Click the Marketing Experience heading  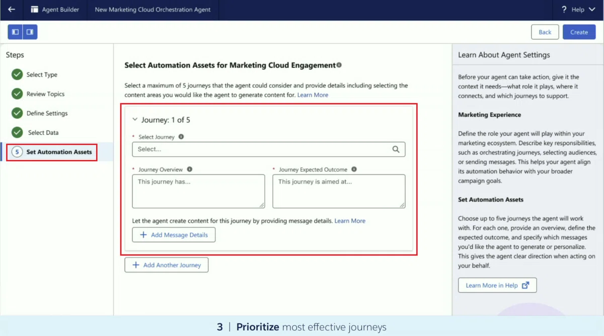tap(489, 115)
